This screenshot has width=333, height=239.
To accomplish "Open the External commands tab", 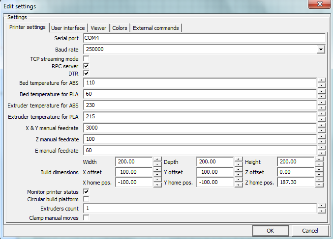I will [x=155, y=28].
